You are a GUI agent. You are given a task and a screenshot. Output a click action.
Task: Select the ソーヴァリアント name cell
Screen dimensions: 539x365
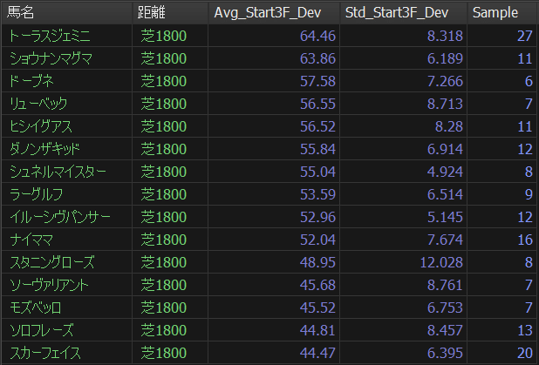click(66, 285)
